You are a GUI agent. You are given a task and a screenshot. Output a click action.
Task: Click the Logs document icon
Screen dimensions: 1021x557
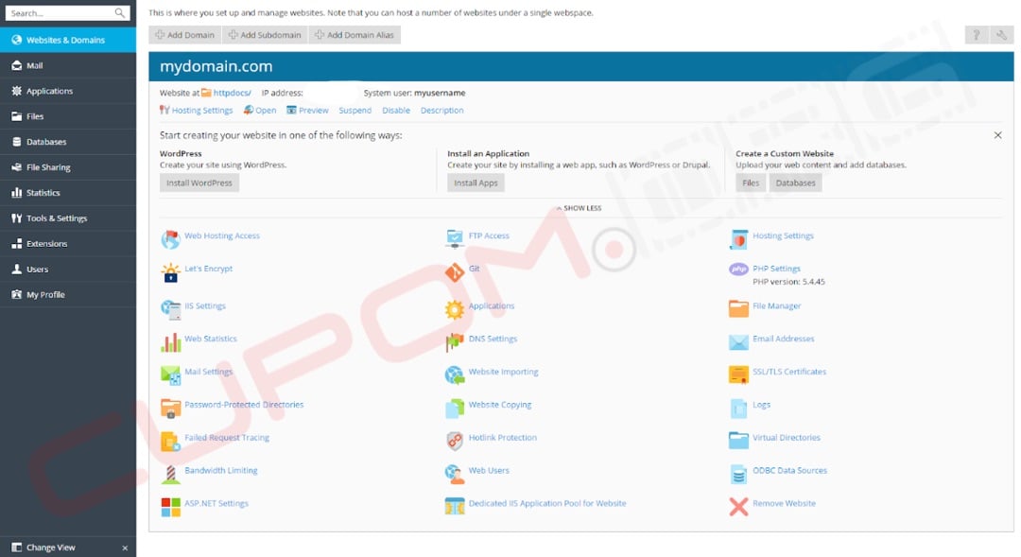(738, 408)
